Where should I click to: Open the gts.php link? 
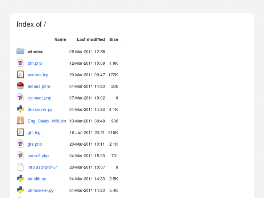pos(35,144)
